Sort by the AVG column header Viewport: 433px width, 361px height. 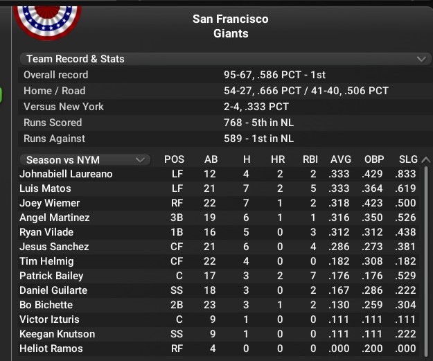[x=341, y=159]
